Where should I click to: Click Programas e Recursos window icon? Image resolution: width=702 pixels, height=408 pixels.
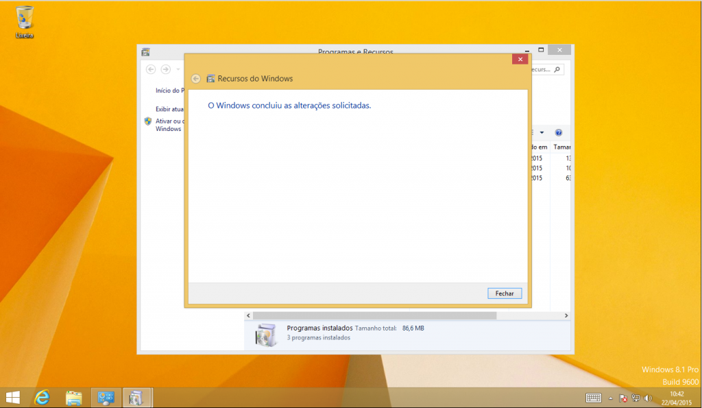145,52
